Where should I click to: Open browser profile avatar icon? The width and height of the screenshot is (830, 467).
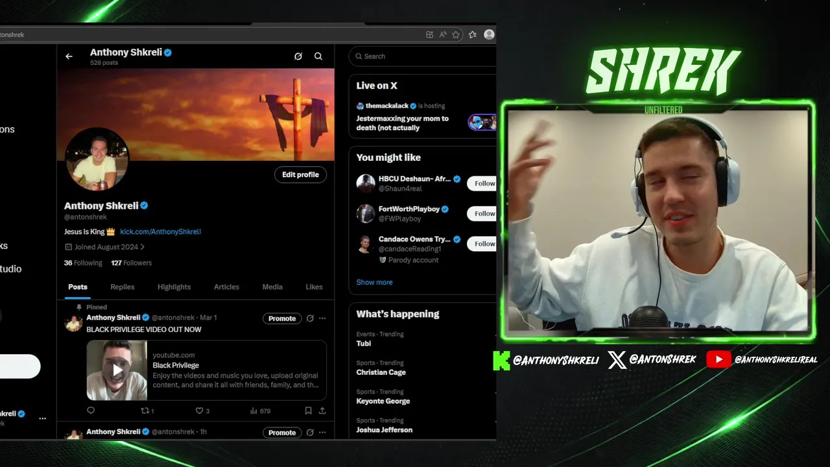[489, 34]
